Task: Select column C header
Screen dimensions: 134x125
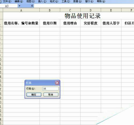Action: click(70, 10)
